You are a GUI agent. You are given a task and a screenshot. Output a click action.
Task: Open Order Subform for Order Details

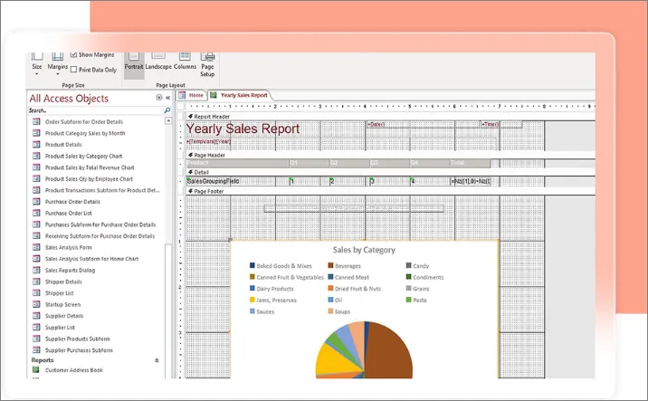coord(84,121)
